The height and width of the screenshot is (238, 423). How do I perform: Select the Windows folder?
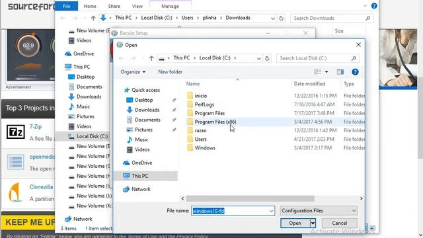tap(205, 147)
